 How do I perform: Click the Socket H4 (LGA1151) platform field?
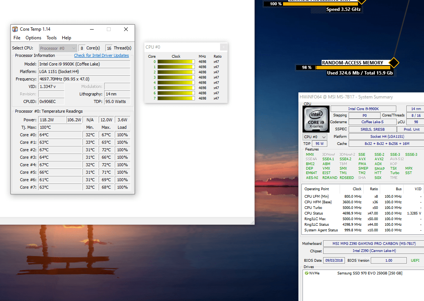[x=387, y=137]
